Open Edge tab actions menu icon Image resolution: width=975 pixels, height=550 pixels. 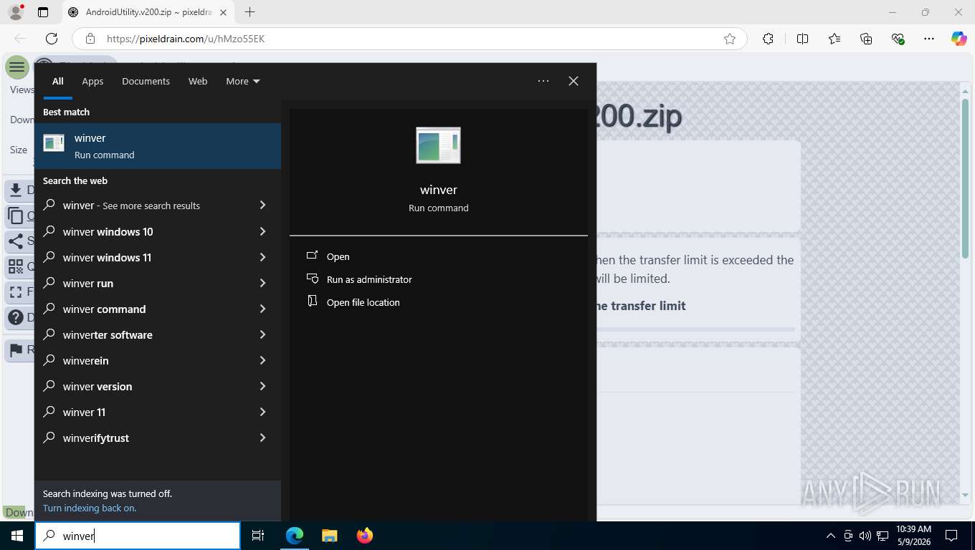[x=43, y=12]
